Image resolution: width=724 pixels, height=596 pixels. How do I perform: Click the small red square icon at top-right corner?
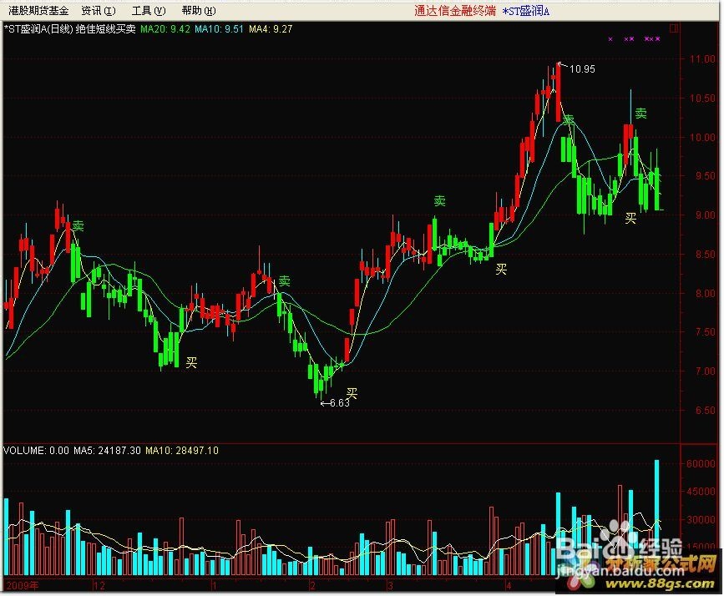click(675, 28)
